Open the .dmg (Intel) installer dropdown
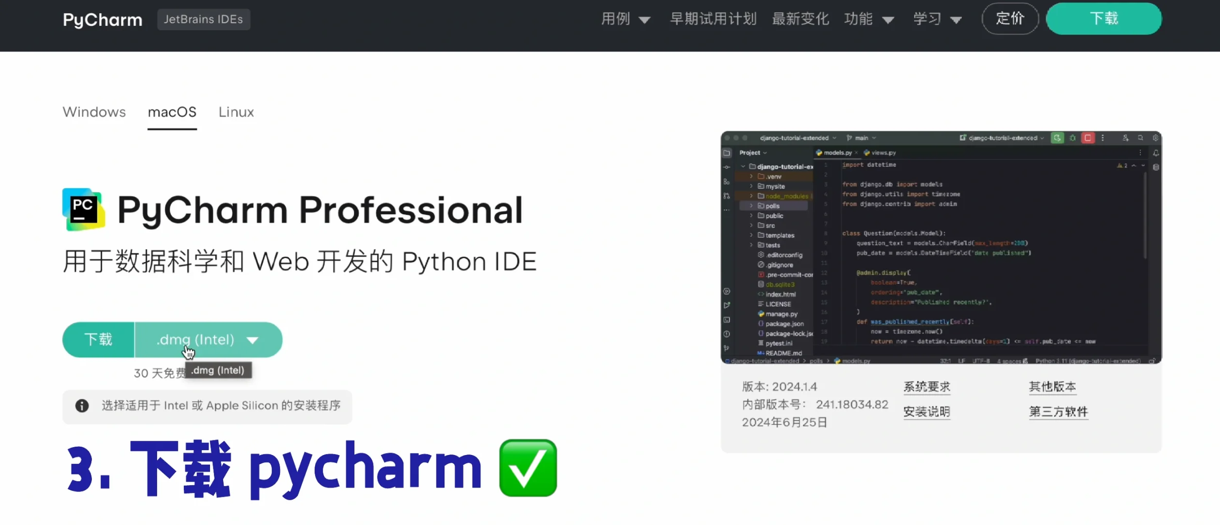The width and height of the screenshot is (1220, 525). (x=209, y=339)
